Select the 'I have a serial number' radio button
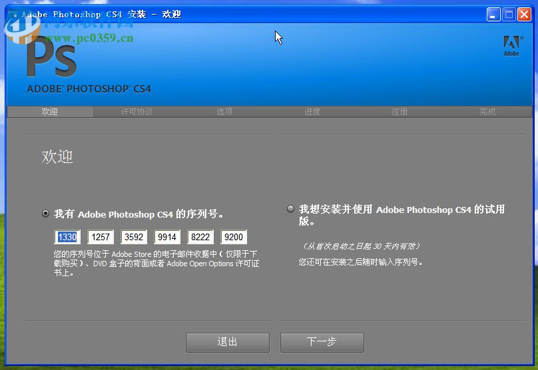538x370 pixels. pyautogui.click(x=45, y=214)
